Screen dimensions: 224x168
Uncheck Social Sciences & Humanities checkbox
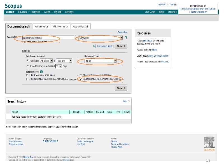[81, 79]
